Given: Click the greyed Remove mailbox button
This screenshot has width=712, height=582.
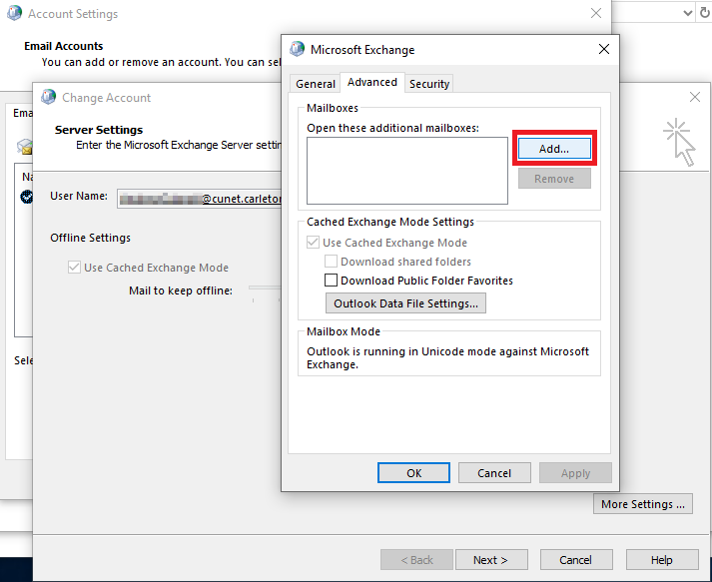Looking at the screenshot, I should [554, 179].
